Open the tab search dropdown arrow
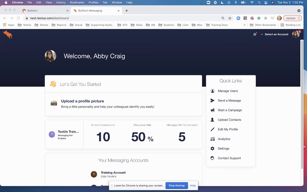Viewport: 307px width, 192px height. click(x=299, y=11)
